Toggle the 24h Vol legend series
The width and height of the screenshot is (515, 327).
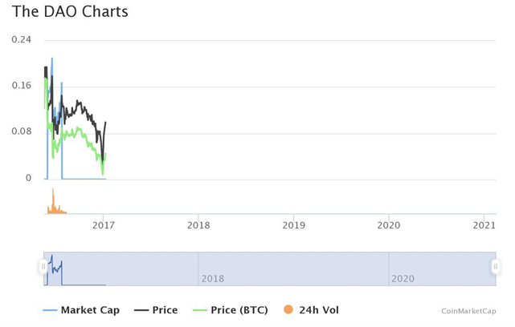point(311,310)
